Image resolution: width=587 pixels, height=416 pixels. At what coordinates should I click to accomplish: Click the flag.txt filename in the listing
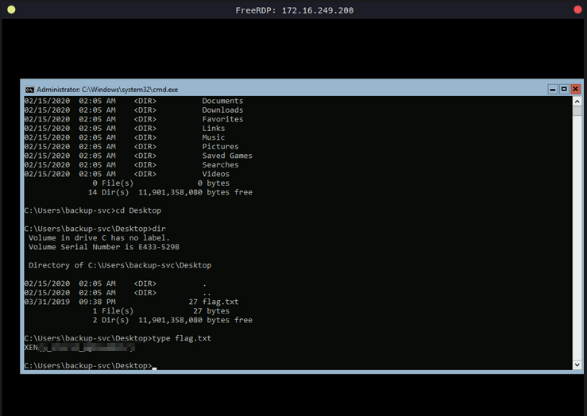220,302
